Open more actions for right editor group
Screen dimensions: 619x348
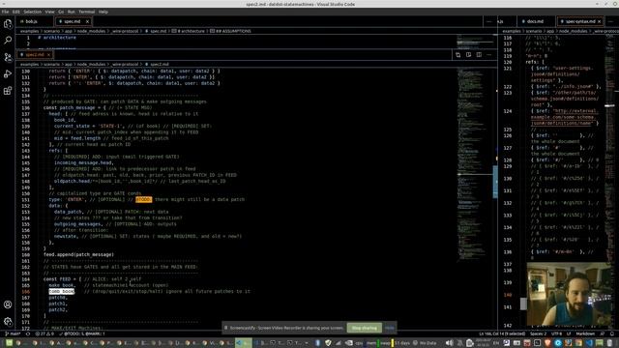(x=611, y=21)
